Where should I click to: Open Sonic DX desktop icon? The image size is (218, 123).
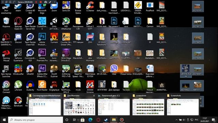(x=66, y=6)
